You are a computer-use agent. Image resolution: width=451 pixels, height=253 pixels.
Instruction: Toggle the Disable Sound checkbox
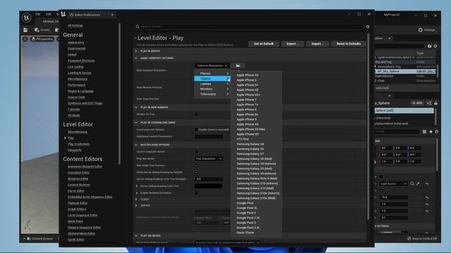(196, 129)
